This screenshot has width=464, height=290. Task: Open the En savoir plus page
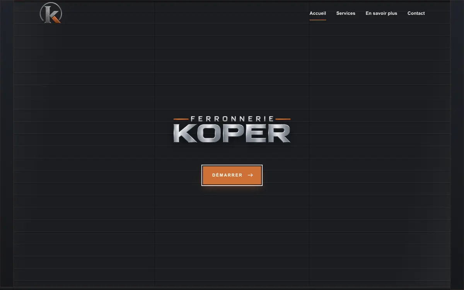tap(381, 13)
